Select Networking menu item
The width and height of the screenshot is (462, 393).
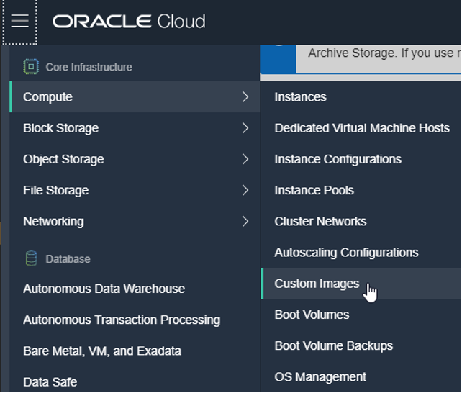click(x=135, y=221)
